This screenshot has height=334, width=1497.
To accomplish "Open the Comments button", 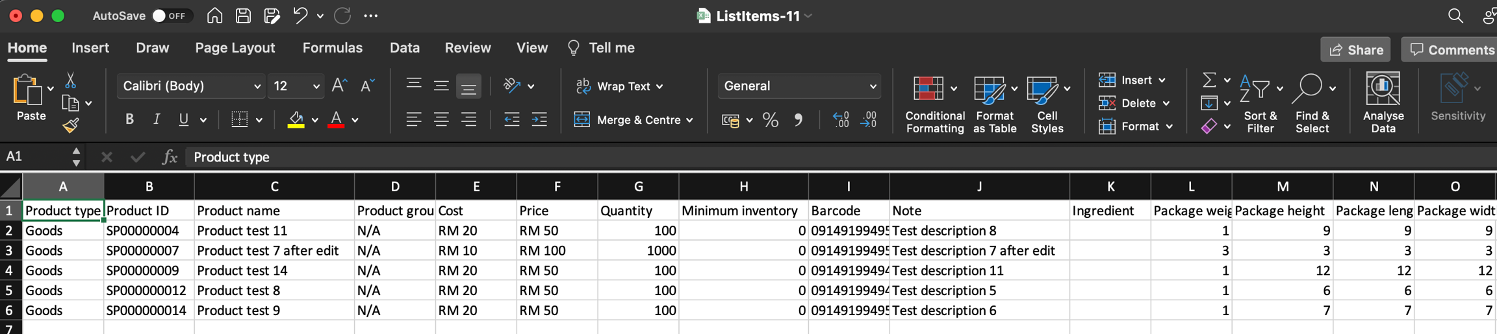I will 1450,50.
